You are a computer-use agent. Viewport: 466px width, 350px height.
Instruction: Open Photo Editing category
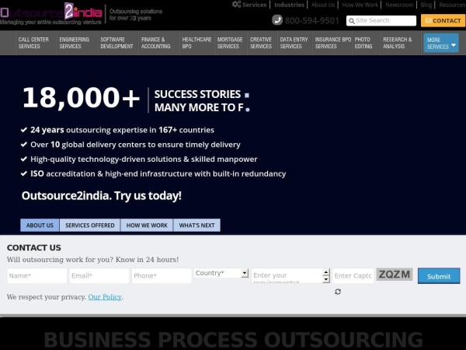click(363, 43)
